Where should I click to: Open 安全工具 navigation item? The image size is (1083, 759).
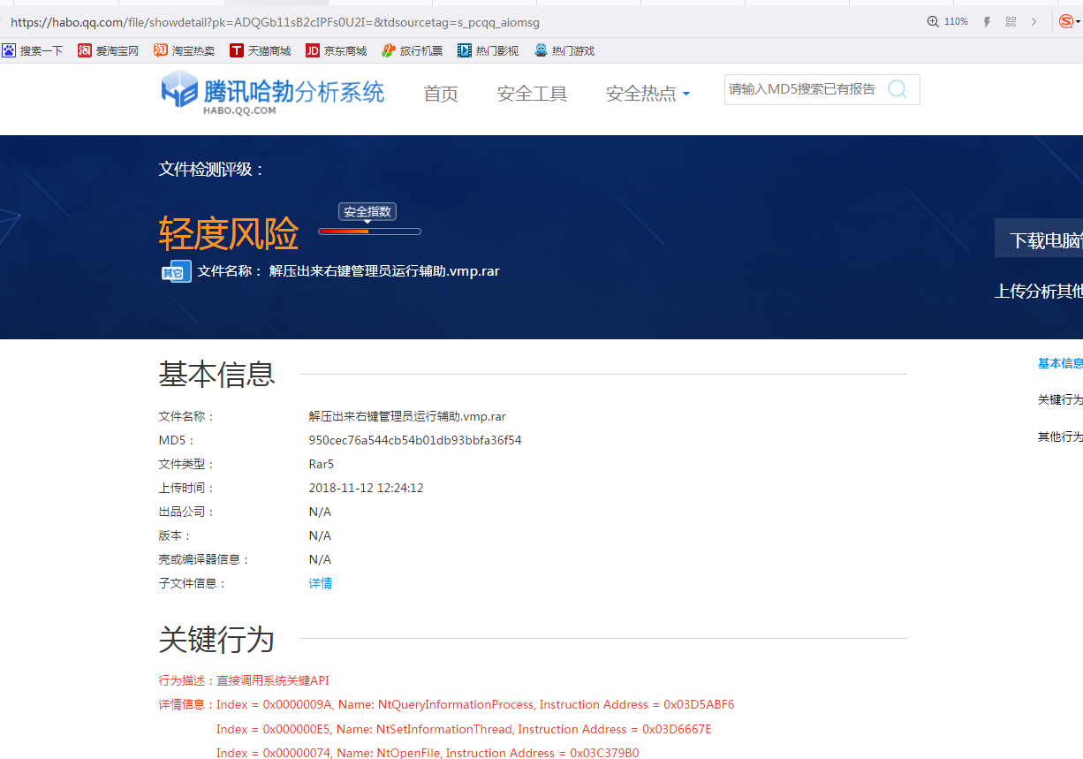(532, 94)
